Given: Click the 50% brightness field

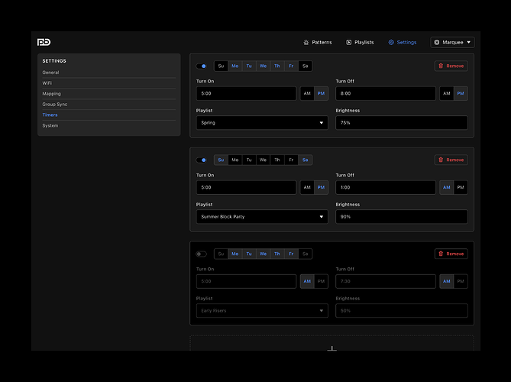Looking at the screenshot, I should coord(402,310).
